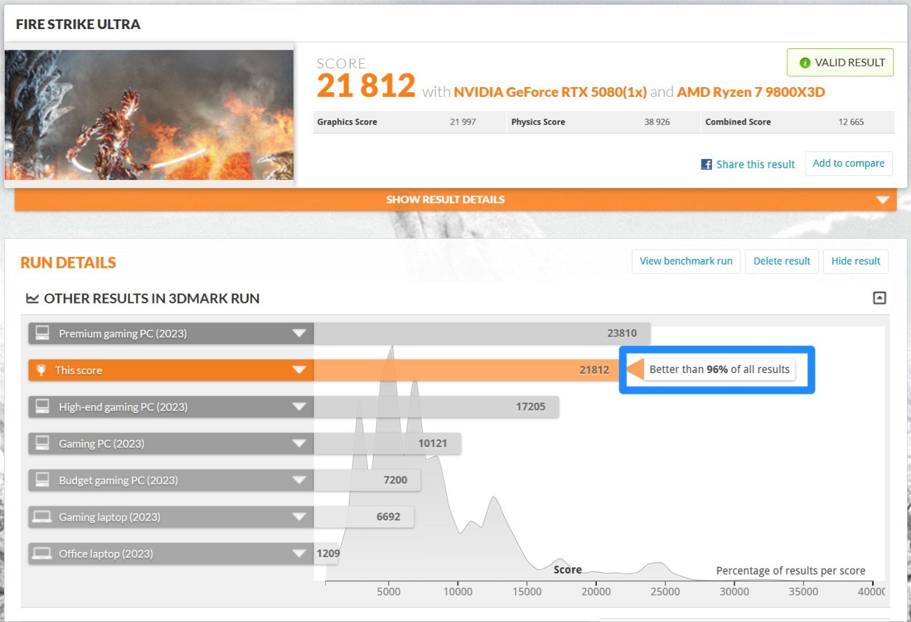Screen dimensions: 911x622
Task: Click the Combined Score value 12 665
Action: coord(851,122)
